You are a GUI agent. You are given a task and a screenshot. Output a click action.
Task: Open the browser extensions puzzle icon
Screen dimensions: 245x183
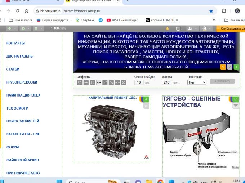coord(224,11)
